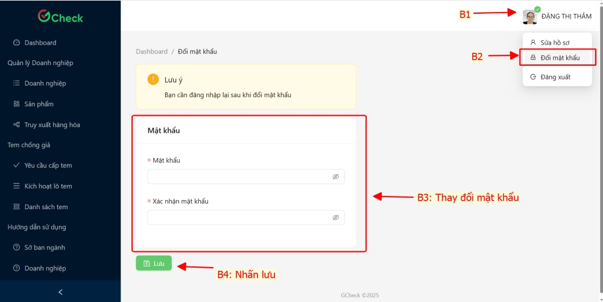Collapse the sidebar with bottom chevron
603x302 pixels.
coord(60,292)
